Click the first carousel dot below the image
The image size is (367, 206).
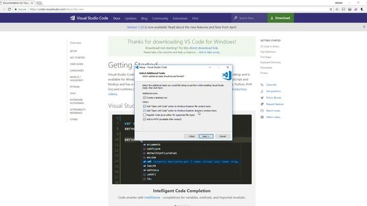[175, 205]
